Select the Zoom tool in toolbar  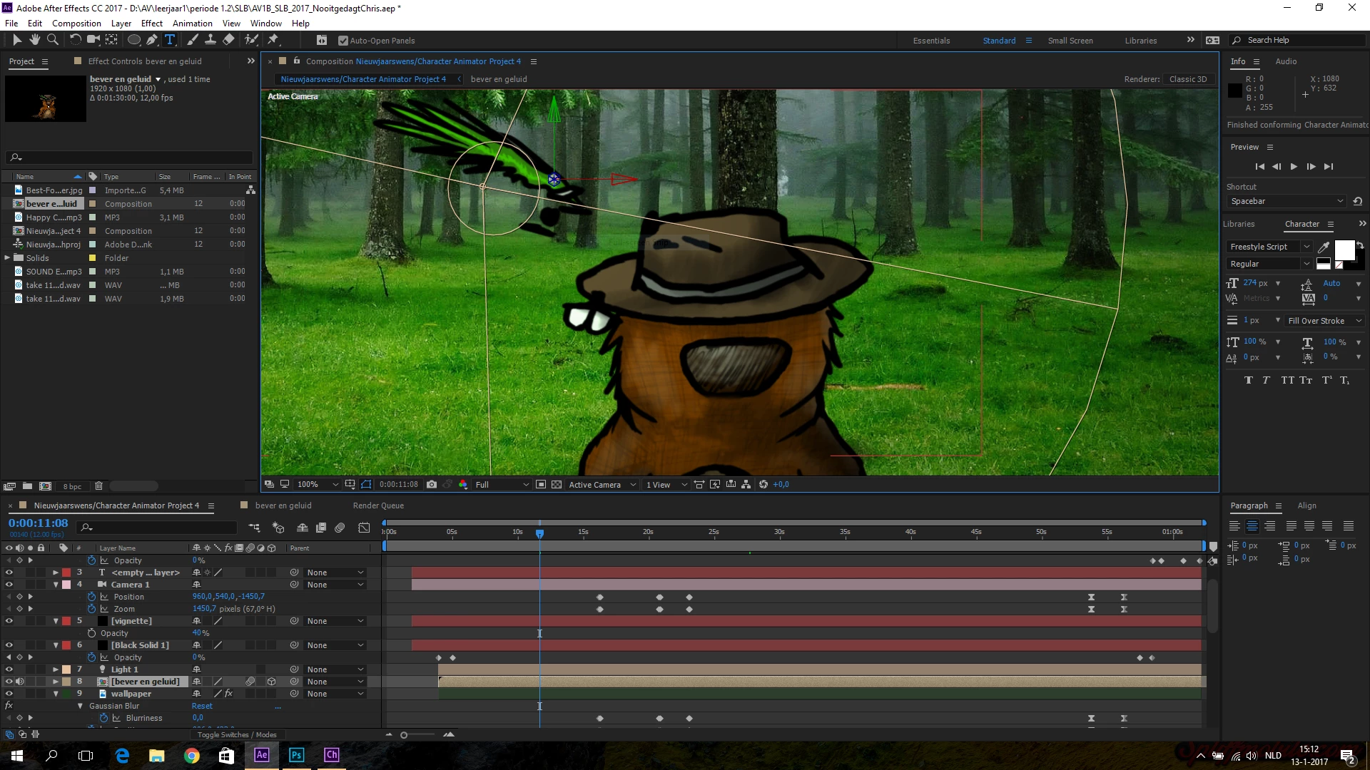pyautogui.click(x=53, y=40)
